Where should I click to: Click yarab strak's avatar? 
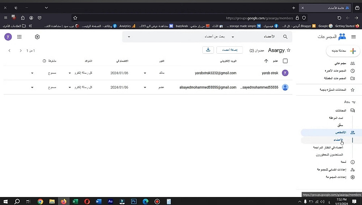(285, 73)
